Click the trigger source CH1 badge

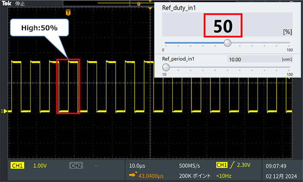(222, 165)
